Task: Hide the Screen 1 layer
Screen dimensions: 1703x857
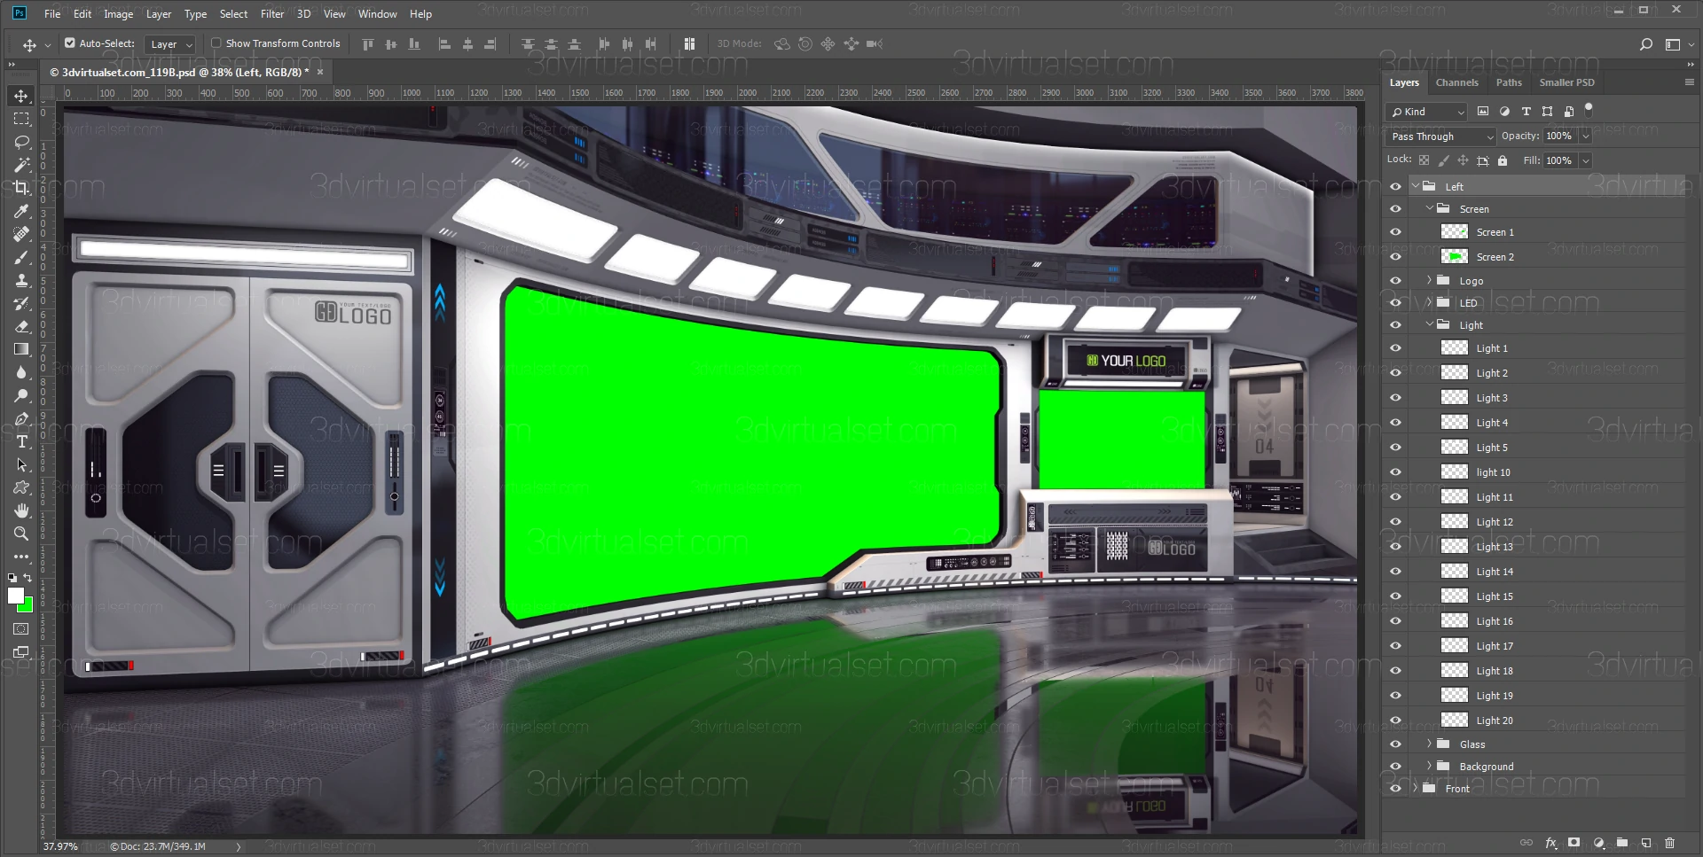Action: coord(1395,232)
